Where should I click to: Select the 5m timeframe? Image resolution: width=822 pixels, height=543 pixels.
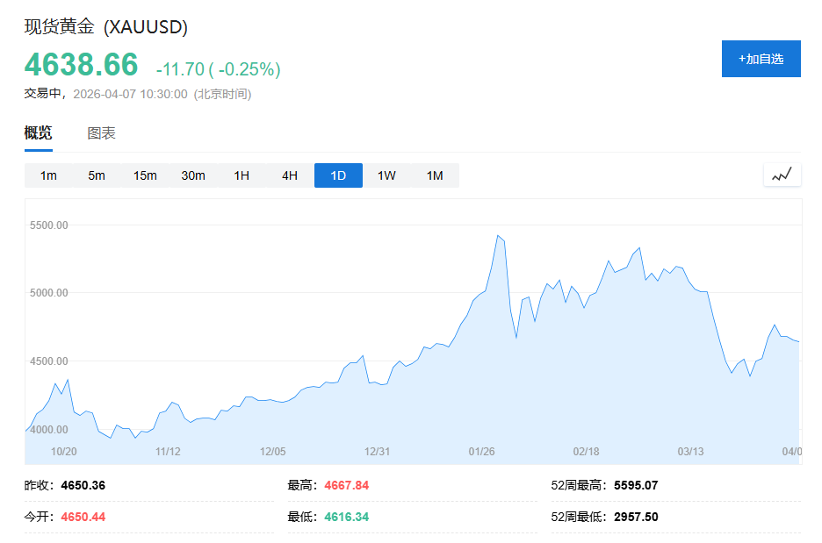tap(97, 175)
